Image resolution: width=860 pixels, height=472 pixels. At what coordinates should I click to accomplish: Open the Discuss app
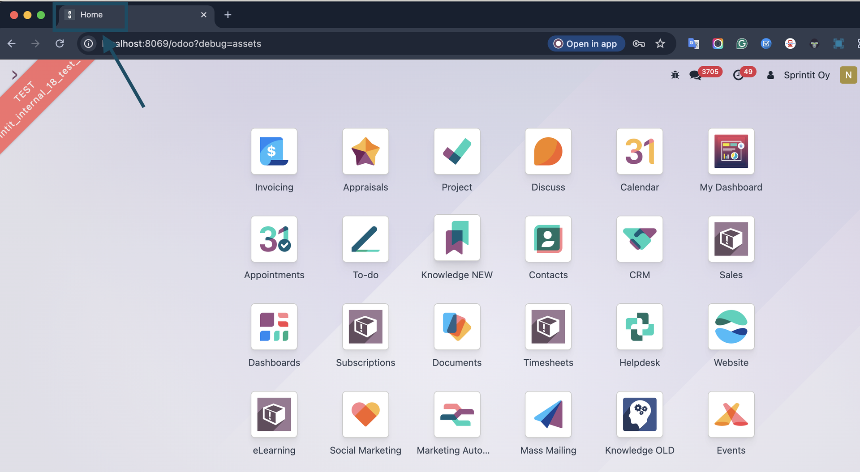tap(548, 151)
